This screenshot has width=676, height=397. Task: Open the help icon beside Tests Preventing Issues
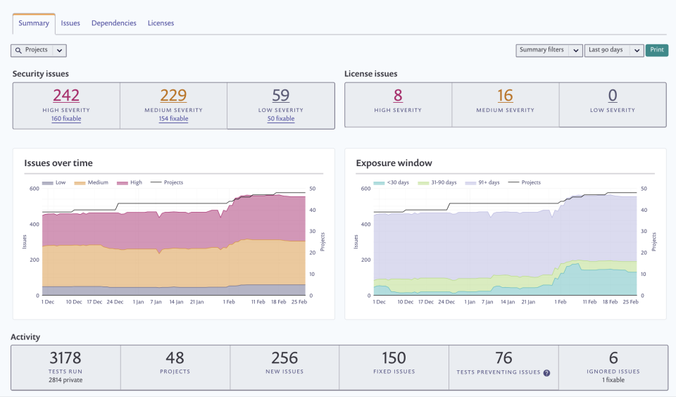click(x=546, y=373)
